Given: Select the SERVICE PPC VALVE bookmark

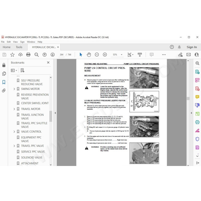Looking at the screenshot, I should [x=33, y=152].
